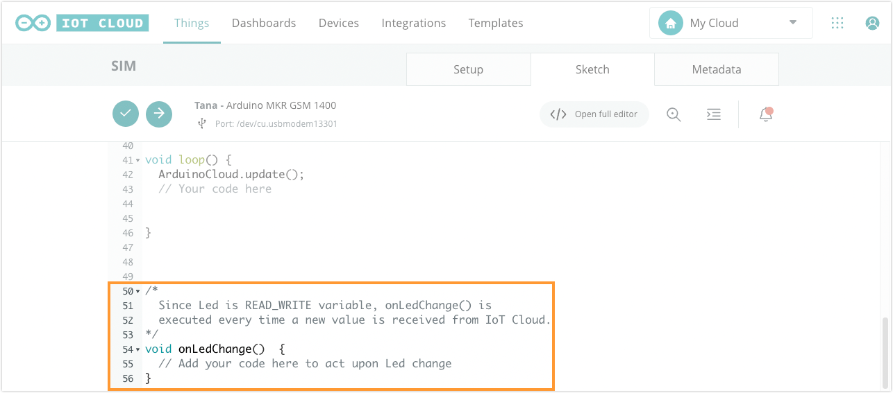Switch to the Setup tab
The width and height of the screenshot is (893, 393).
pos(468,69)
